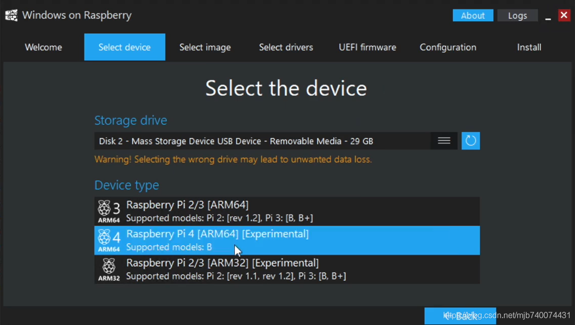Open the storage drive list menu icon
The height and width of the screenshot is (325, 575).
coord(444,141)
